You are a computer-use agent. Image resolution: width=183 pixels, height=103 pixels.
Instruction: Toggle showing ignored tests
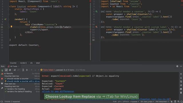point(10,70)
